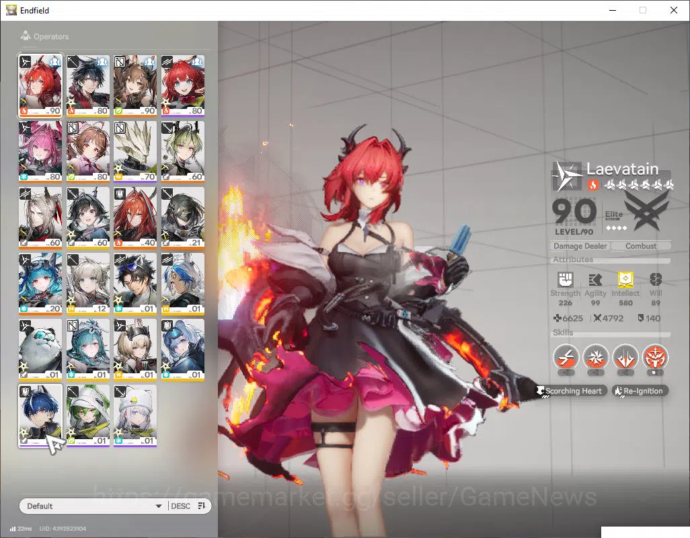Select the pink-haired level 80 operator card

click(x=40, y=152)
